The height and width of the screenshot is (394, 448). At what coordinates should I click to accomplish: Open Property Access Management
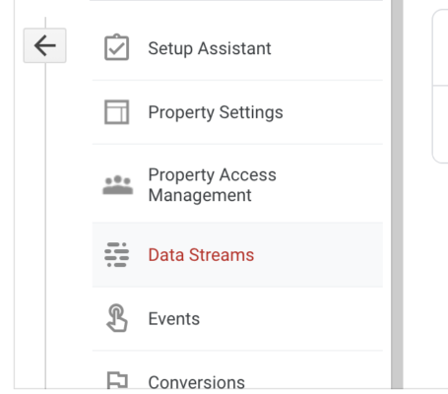tap(237, 184)
